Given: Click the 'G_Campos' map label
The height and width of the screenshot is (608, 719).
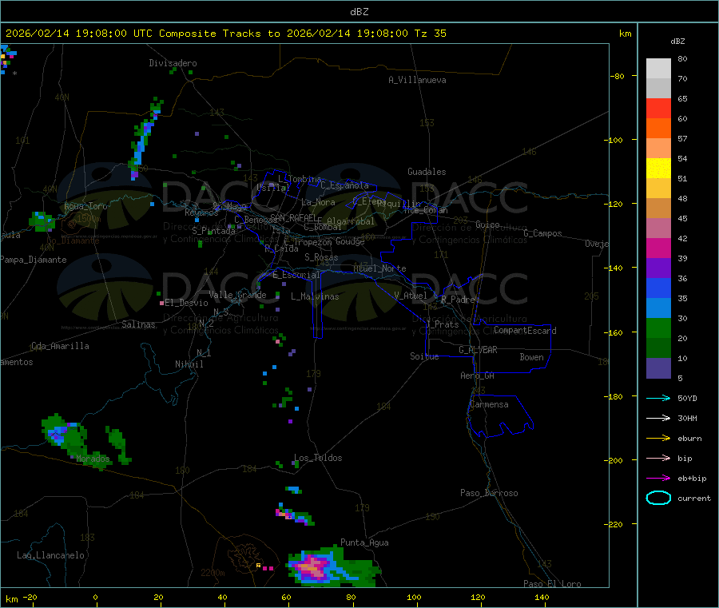Looking at the screenshot, I should [x=543, y=233].
